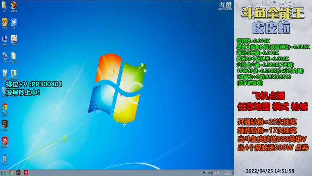Open the yellow owl-face app shortcut
Viewport: 312px width, 176px height.
[5, 23]
